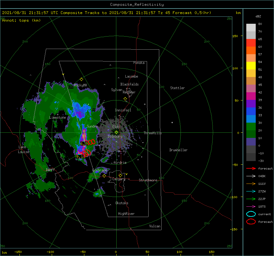
Task: Click the magenta 18TS arrow legend icon
Action: point(251,207)
